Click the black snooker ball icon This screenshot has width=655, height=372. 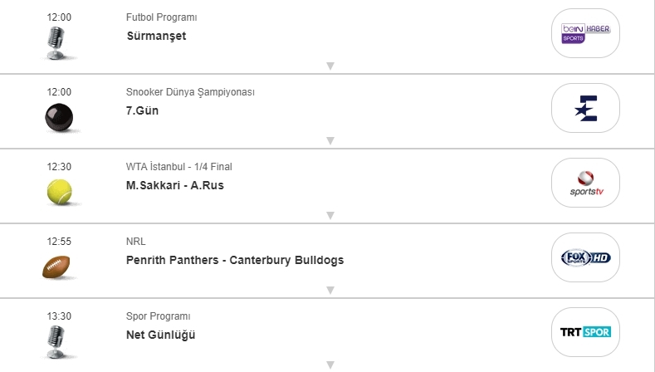(58, 119)
